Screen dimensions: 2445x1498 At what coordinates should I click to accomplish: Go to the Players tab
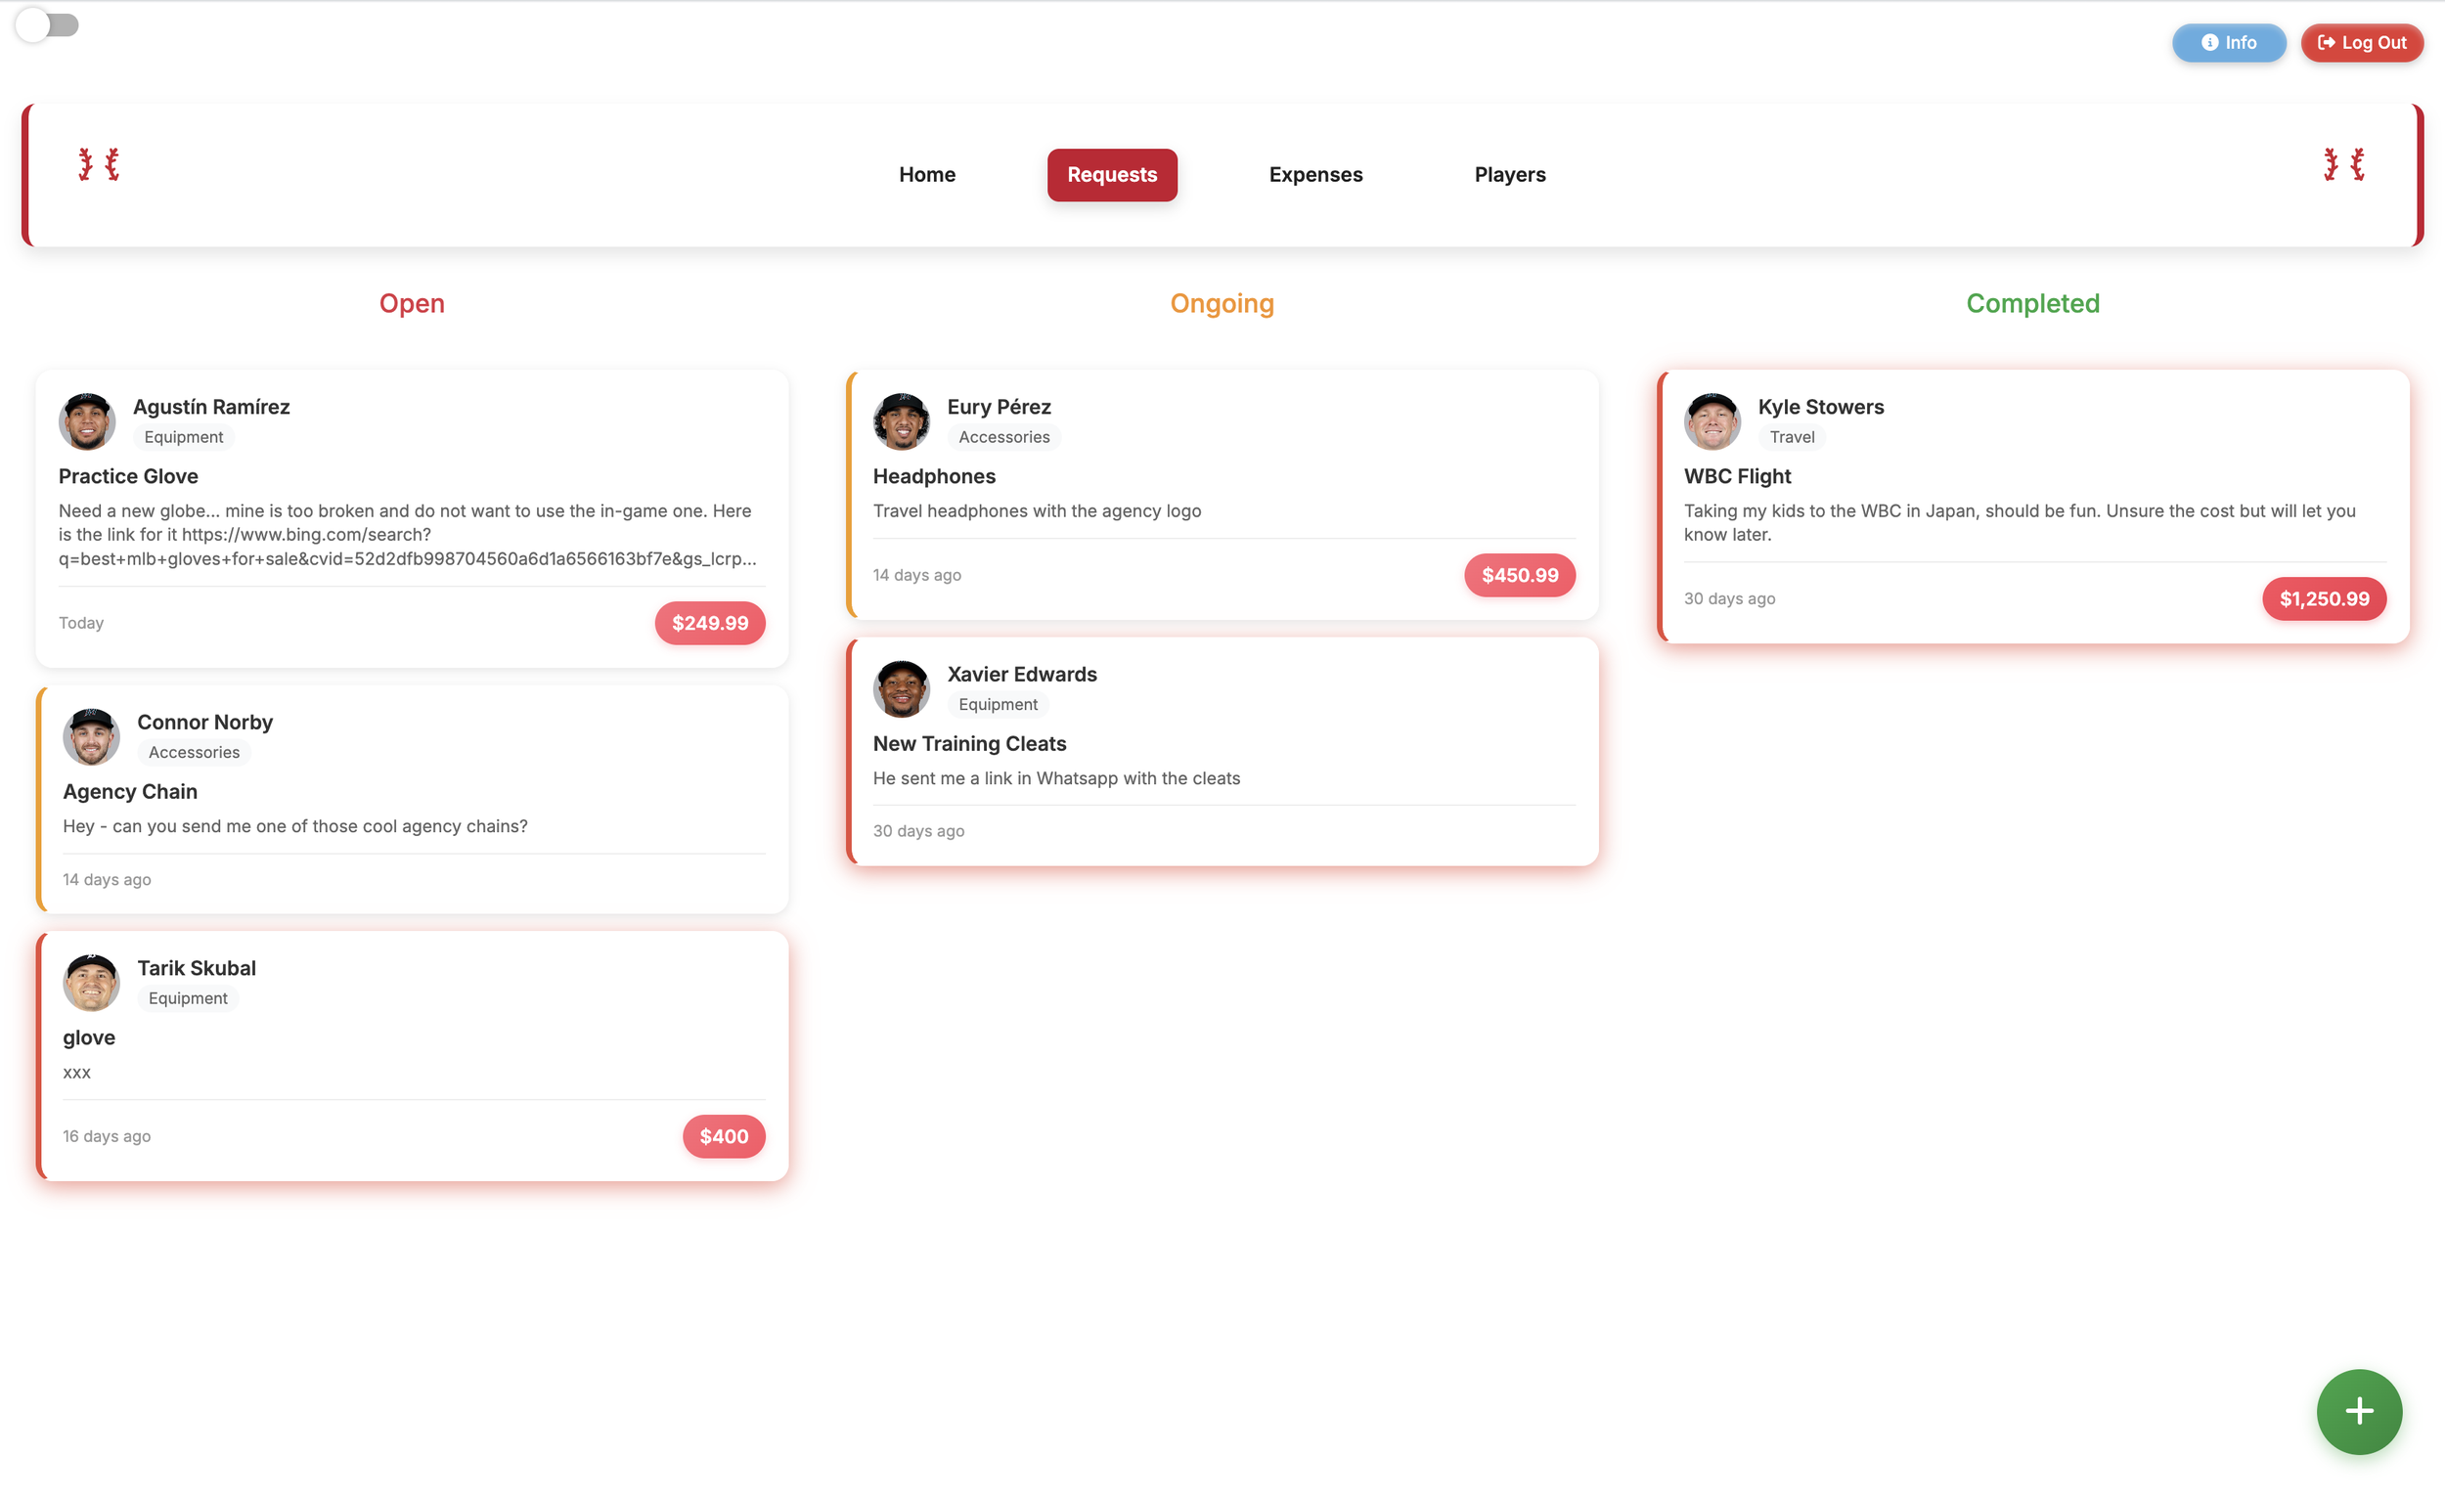tap(1508, 175)
